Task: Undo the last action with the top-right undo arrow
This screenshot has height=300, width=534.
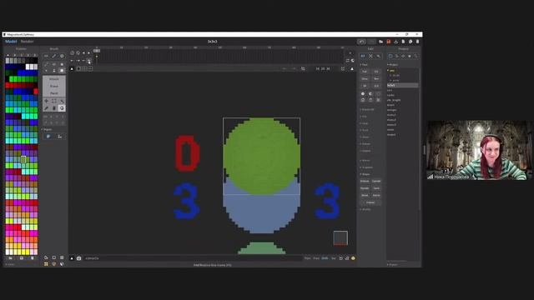Action: tap(361, 42)
